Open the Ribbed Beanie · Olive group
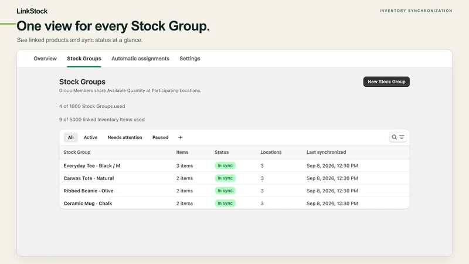Viewport: 469px width, 264px height. click(x=89, y=191)
